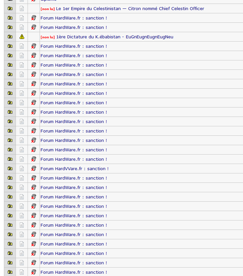The image size is (243, 276).
Task: Click folder icon in row directly below HardVVare.fr
Action: pyautogui.click(x=10, y=178)
